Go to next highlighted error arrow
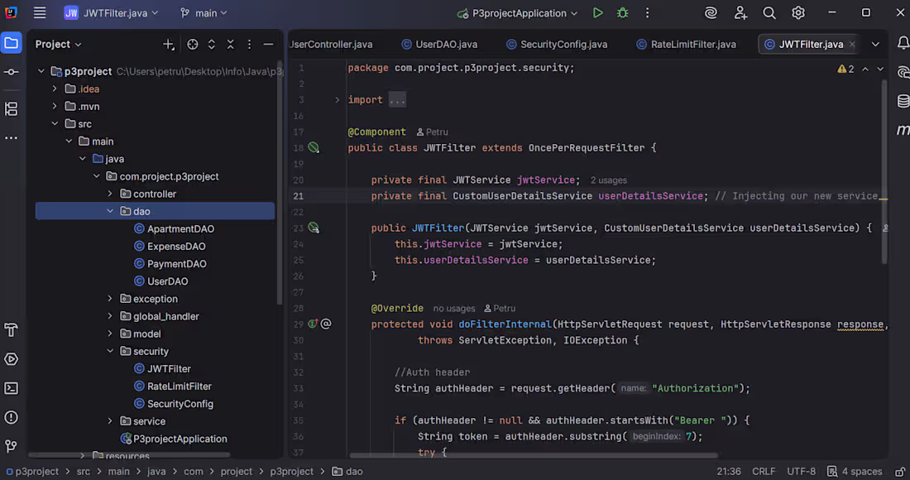Image resolution: width=910 pixels, height=480 pixels. coord(880,69)
